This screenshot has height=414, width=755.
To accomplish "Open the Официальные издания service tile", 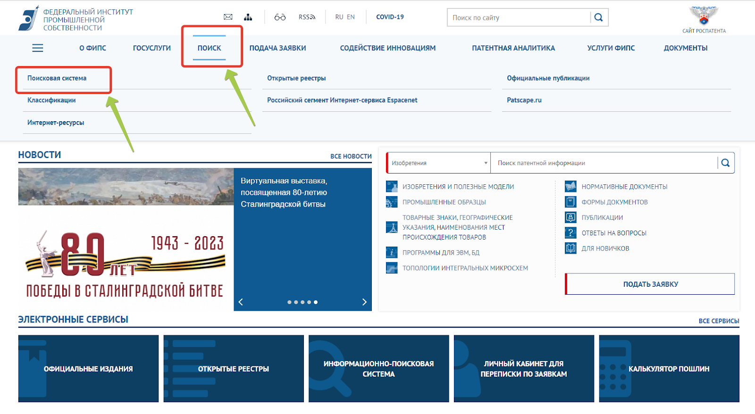I will pos(88,369).
